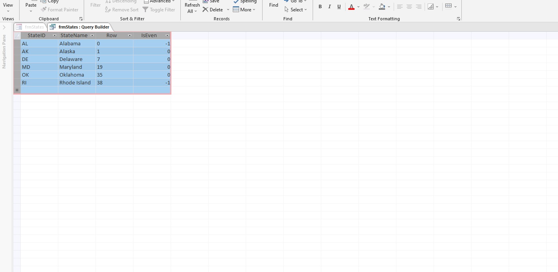The image size is (558, 272).
Task: Toggle italic formatting
Action: point(329,7)
